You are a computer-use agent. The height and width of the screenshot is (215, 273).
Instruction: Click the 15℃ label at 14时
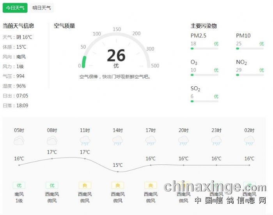pyautogui.click(x=118, y=165)
